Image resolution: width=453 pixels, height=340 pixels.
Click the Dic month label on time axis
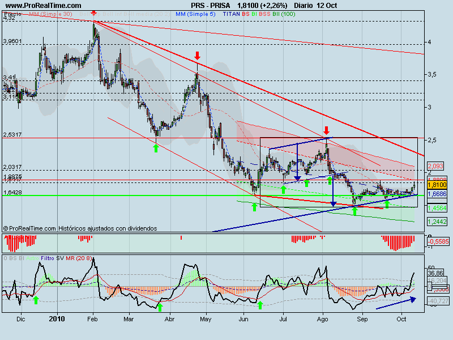tap(21, 319)
